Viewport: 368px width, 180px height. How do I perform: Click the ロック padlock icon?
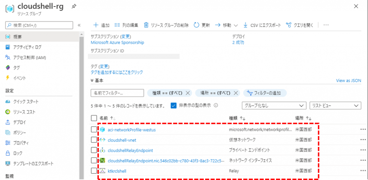click(x=8, y=153)
